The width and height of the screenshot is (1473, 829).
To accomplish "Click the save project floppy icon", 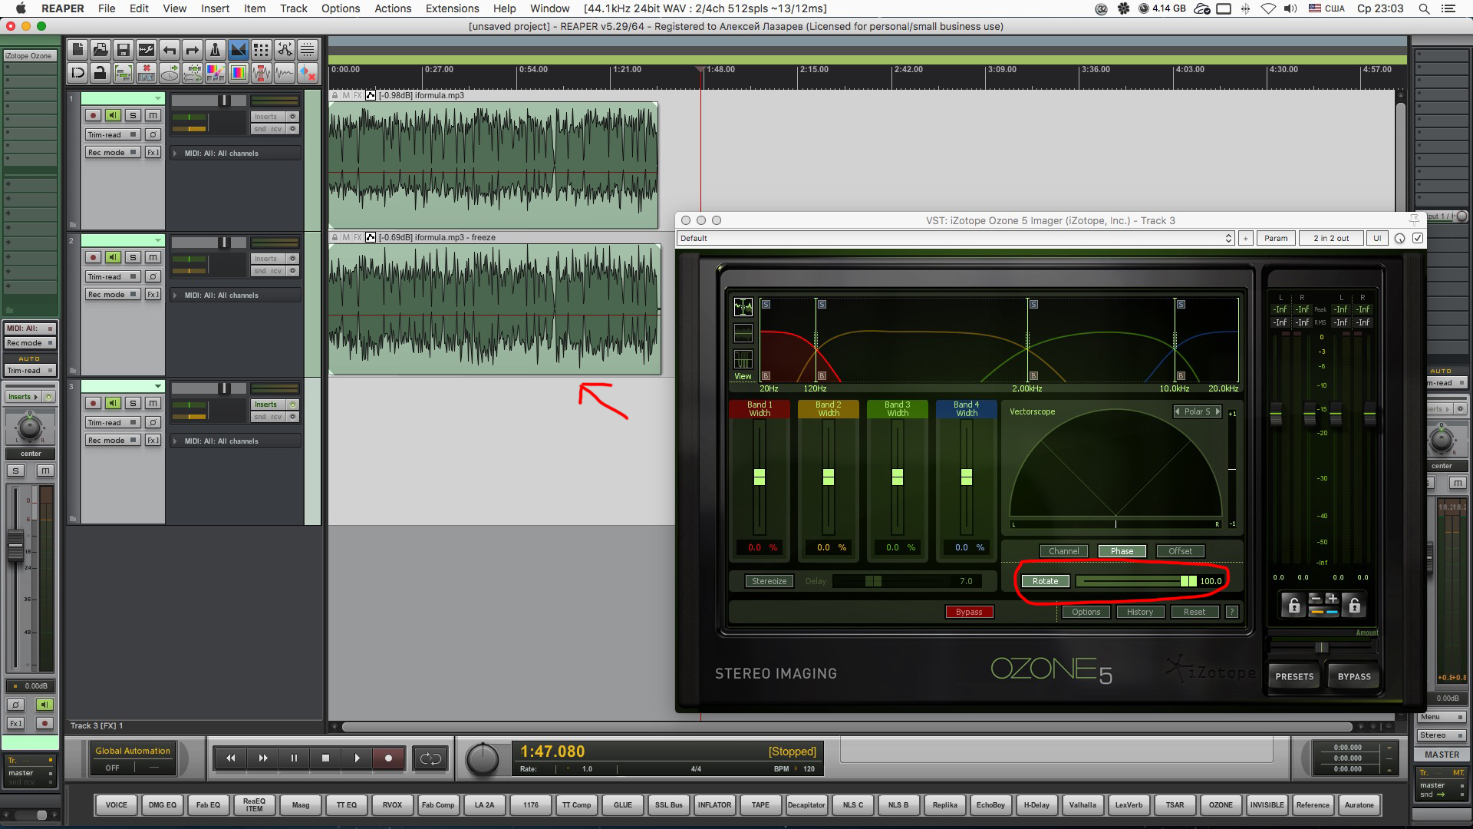I will [123, 50].
